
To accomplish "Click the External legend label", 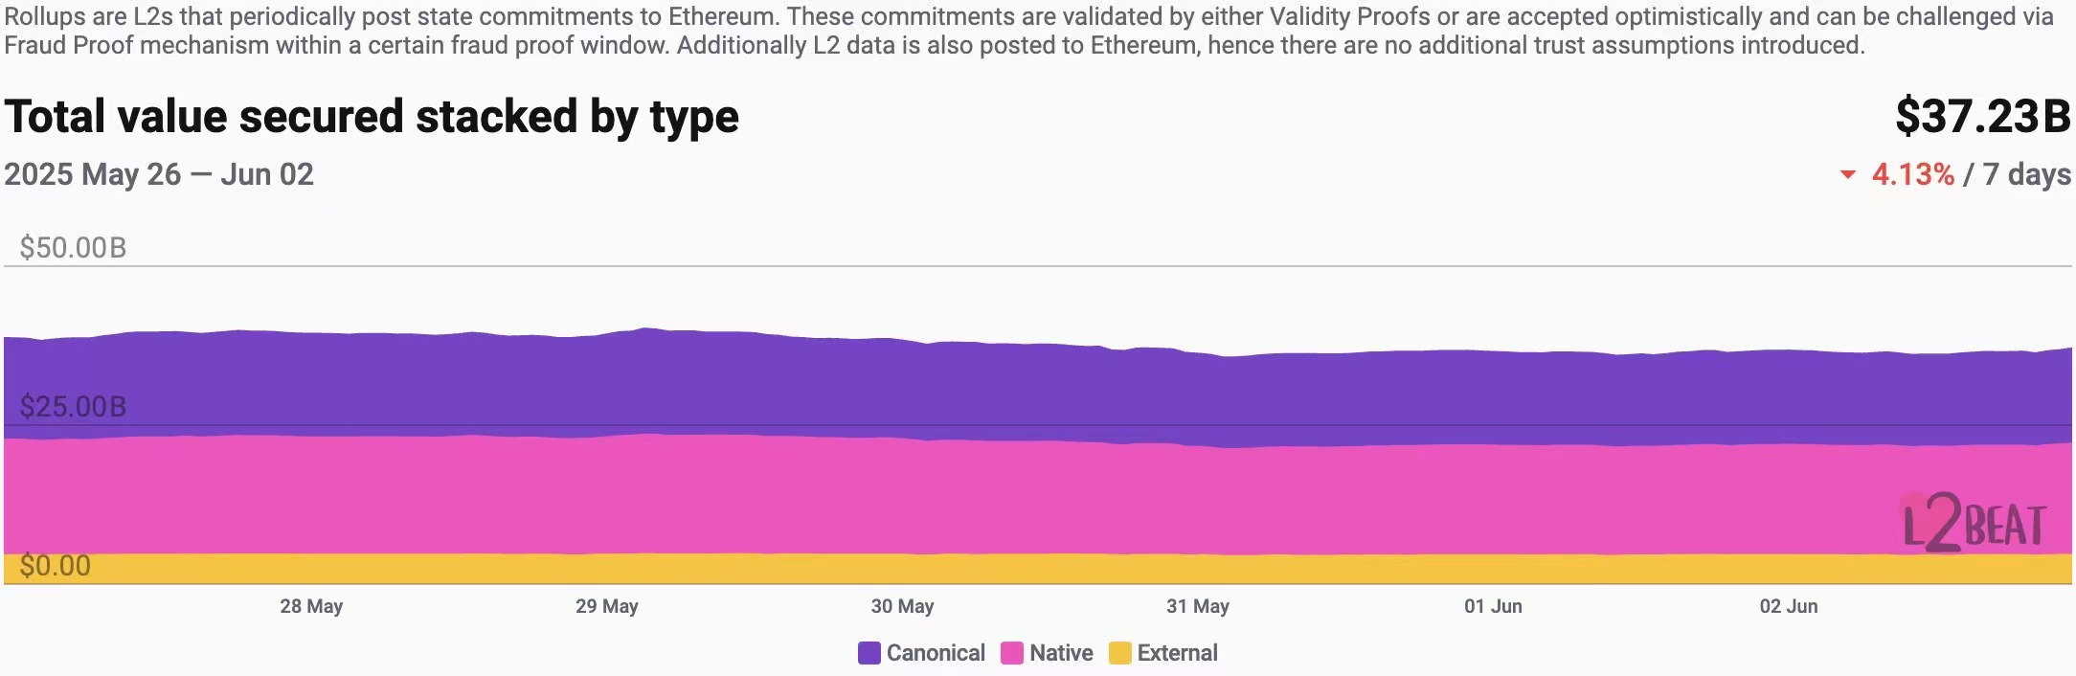I will tap(1177, 653).
